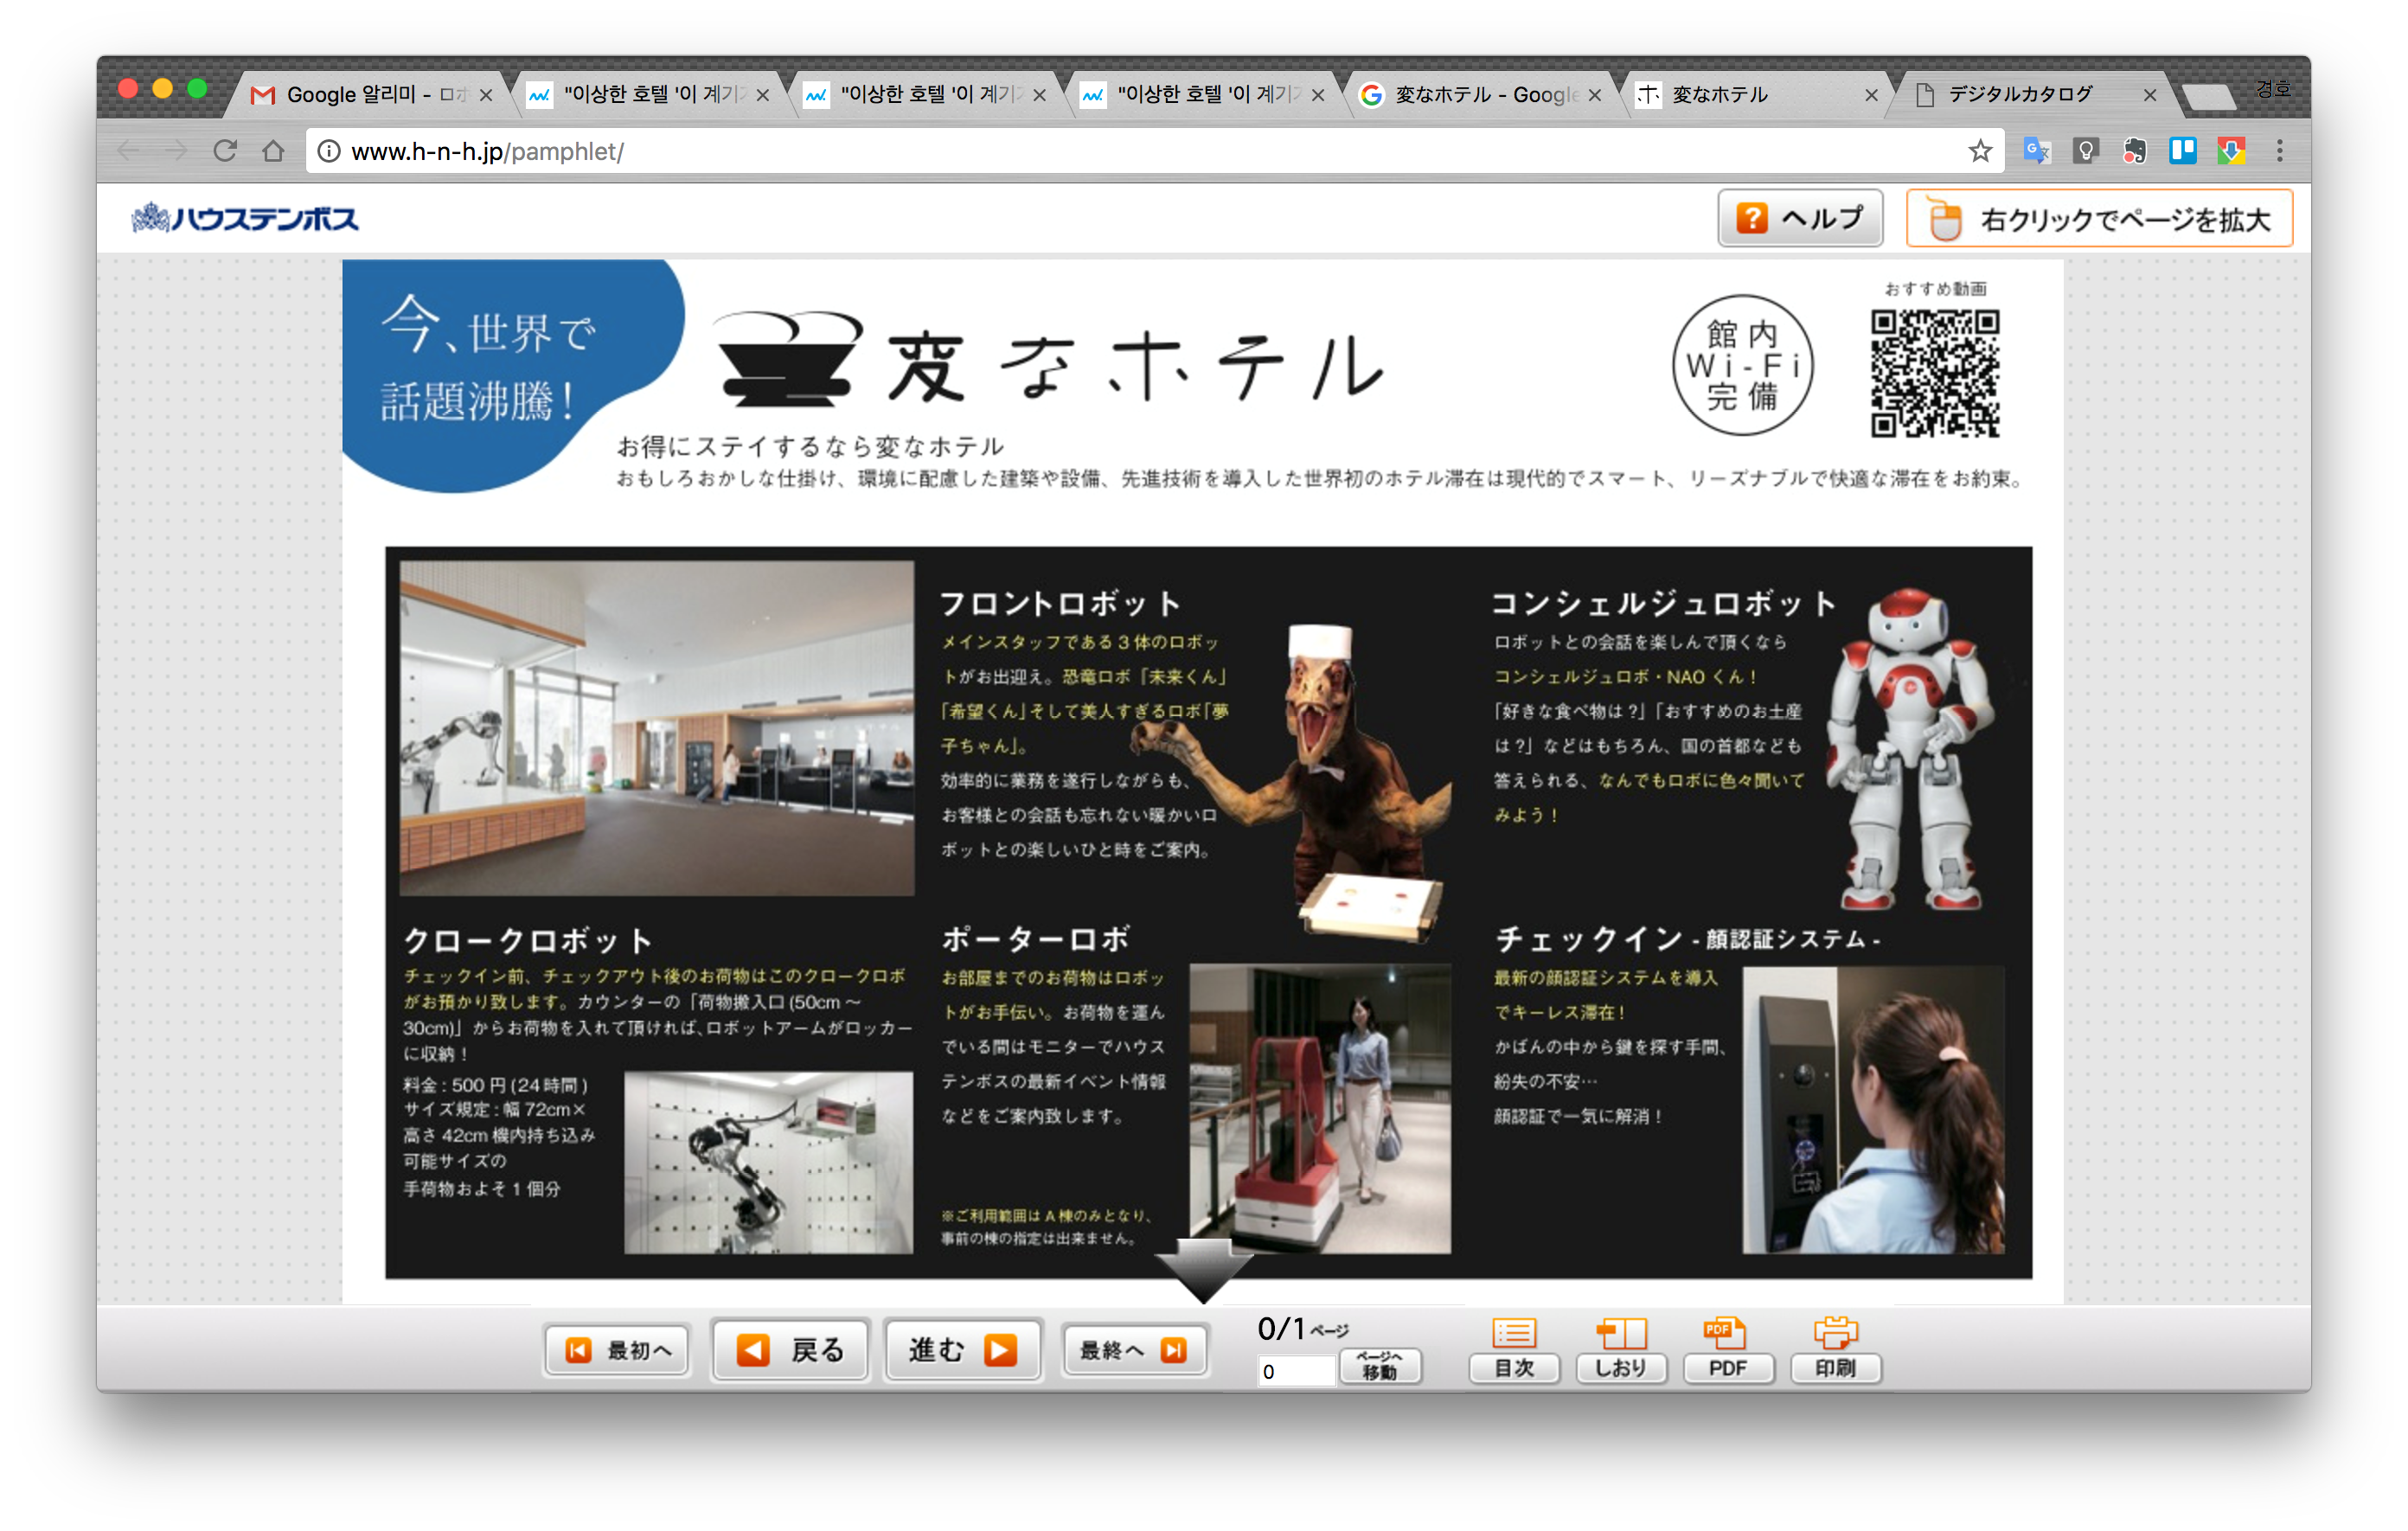Close the Google 알리미 Gmail tab
The image size is (2408, 1531).
tap(486, 95)
